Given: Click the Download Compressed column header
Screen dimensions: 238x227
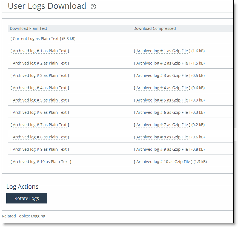Looking at the screenshot, I should point(154,28).
